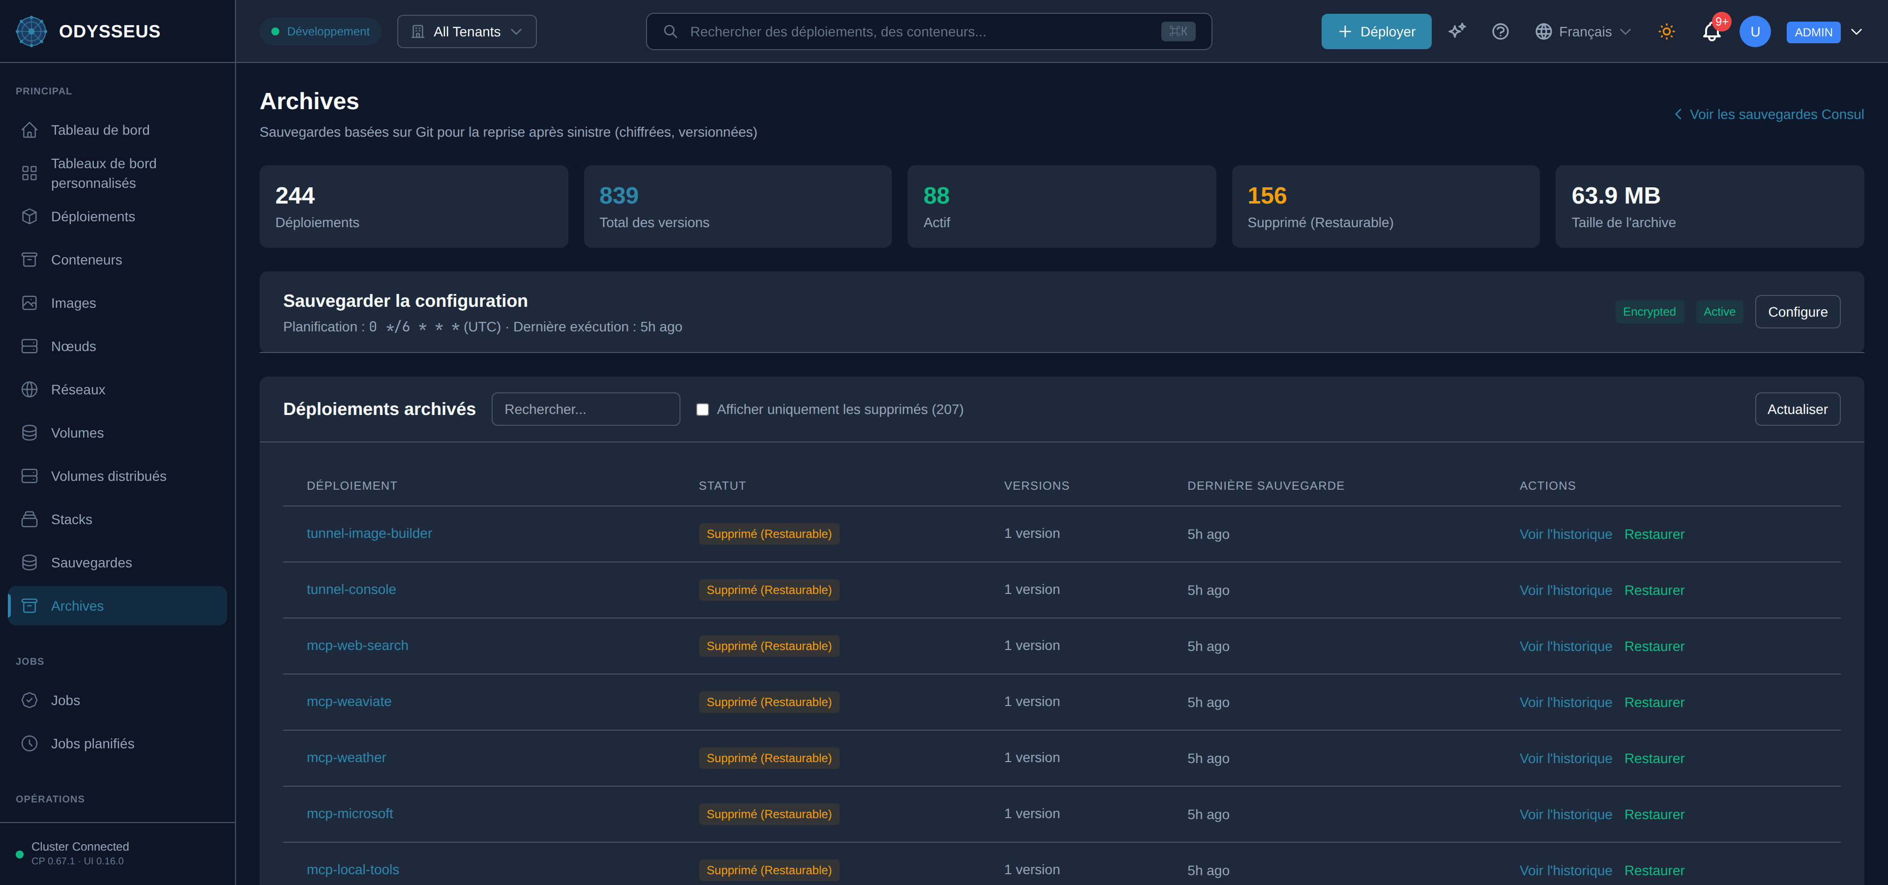Click the Conteneurs icon in sidebar
This screenshot has height=885, width=1888.
29,259
